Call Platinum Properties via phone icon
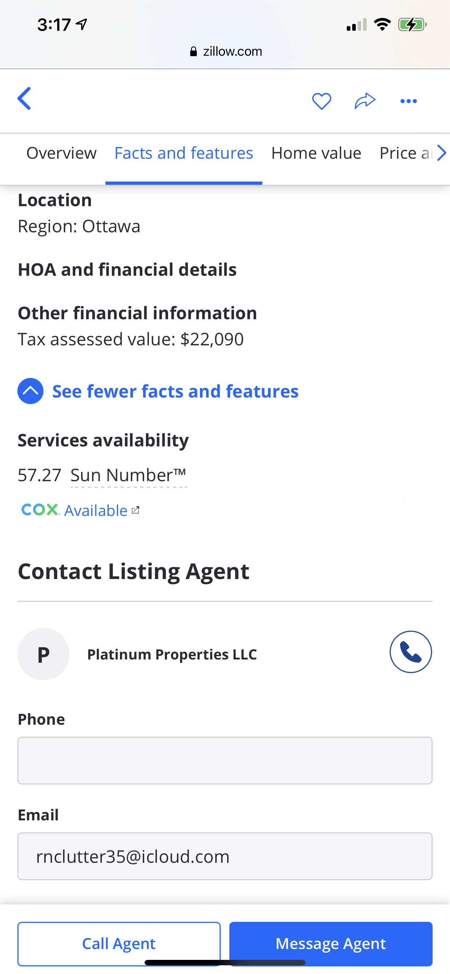The height and width of the screenshot is (974, 450). tap(411, 652)
